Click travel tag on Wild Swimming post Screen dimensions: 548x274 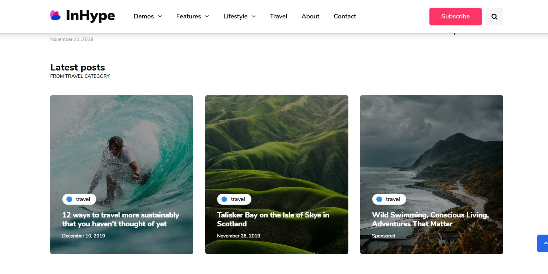(x=389, y=199)
